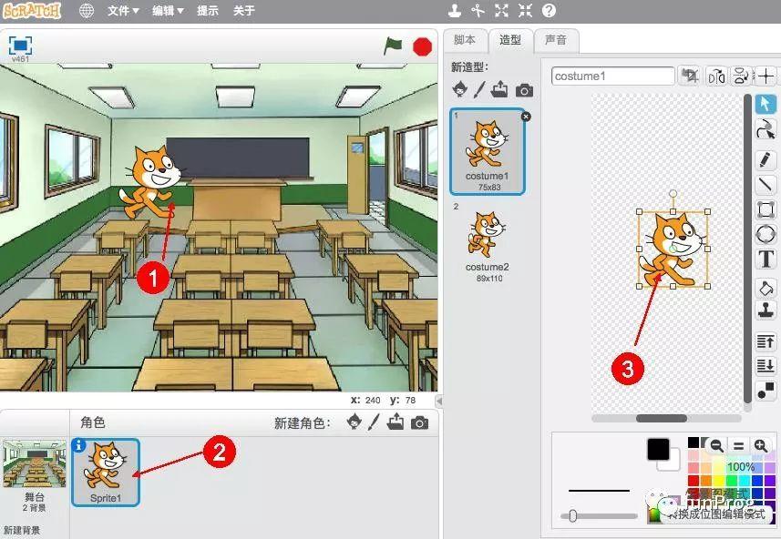Zoom out the paint canvas
The image size is (781, 539).
[x=716, y=445]
